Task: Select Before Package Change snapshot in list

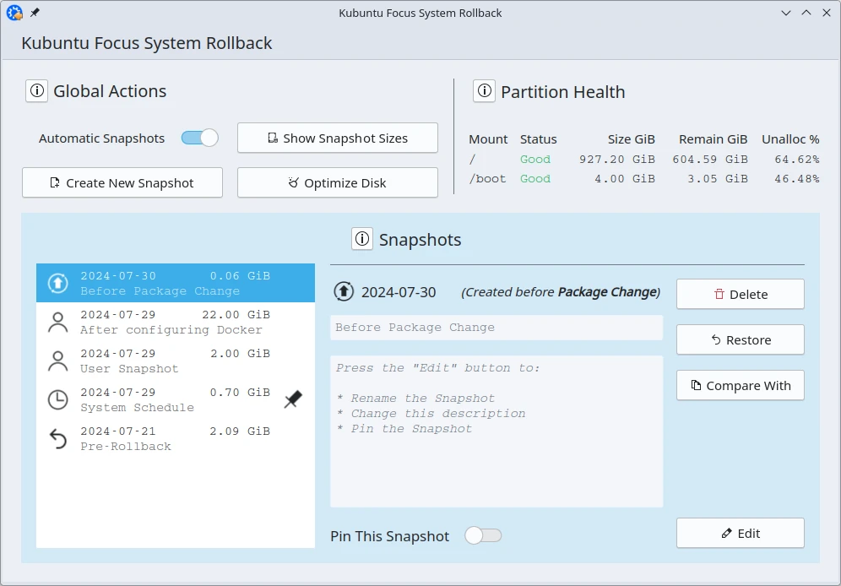Action: [176, 283]
